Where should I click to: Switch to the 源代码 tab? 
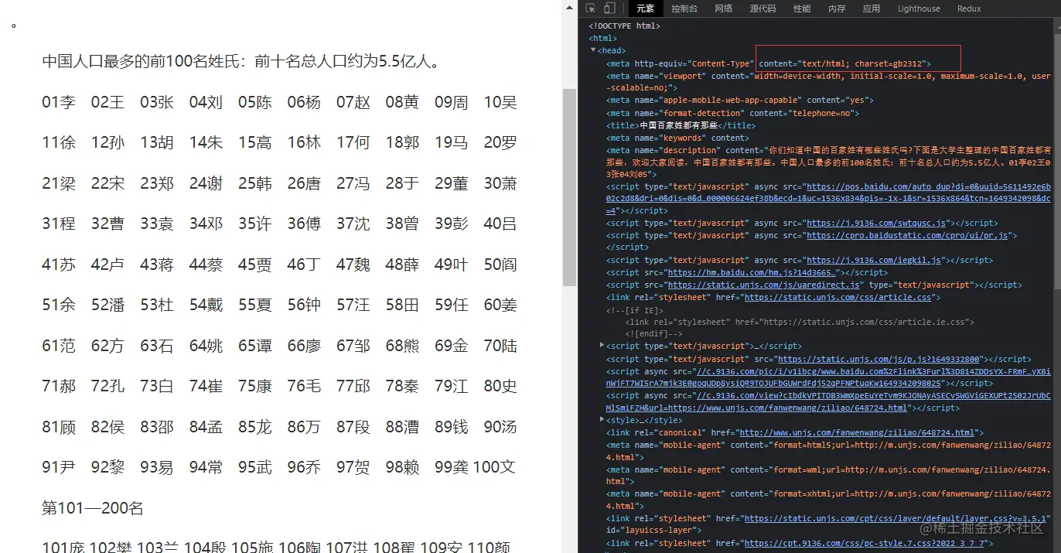tap(762, 9)
